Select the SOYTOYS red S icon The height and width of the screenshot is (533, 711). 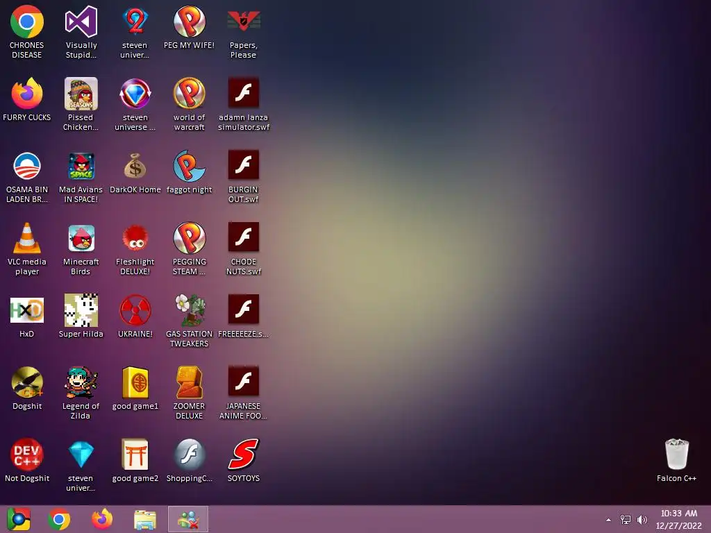(x=244, y=461)
